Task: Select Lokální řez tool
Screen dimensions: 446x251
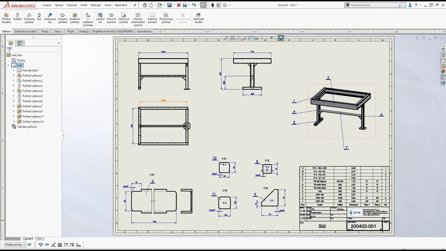Action: tap(100, 18)
